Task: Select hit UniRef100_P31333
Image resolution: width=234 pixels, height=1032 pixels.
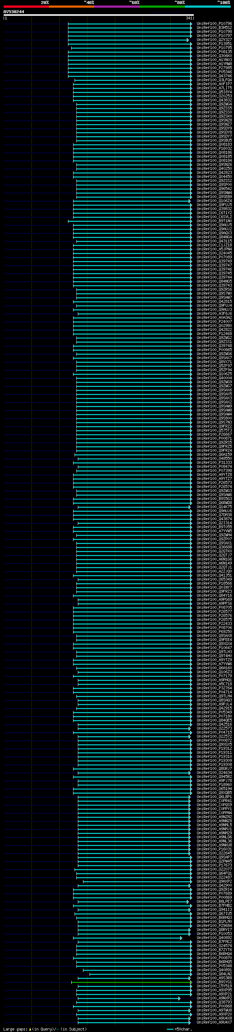Action: (214, 462)
